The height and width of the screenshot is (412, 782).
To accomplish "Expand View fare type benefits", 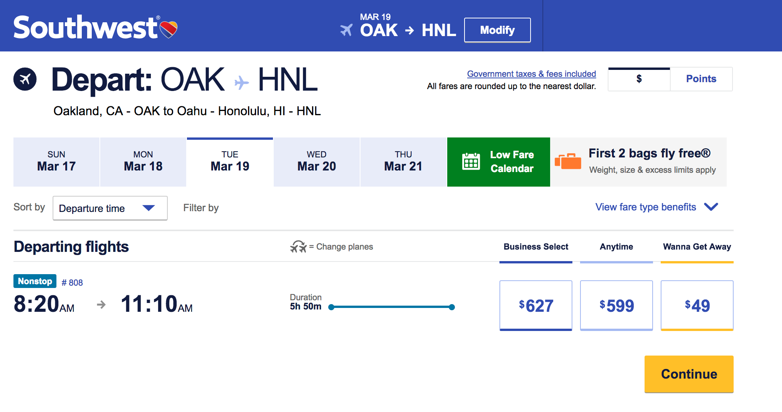I will click(x=656, y=207).
